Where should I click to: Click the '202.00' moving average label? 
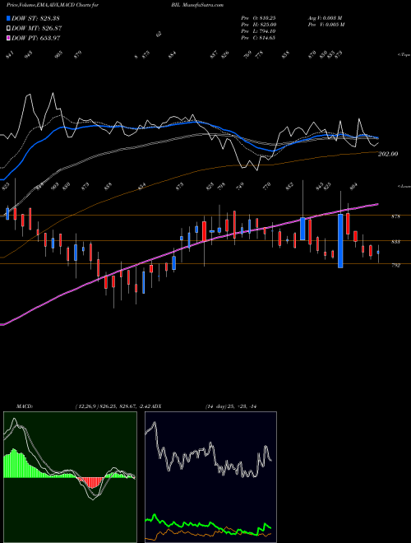pos(388,154)
